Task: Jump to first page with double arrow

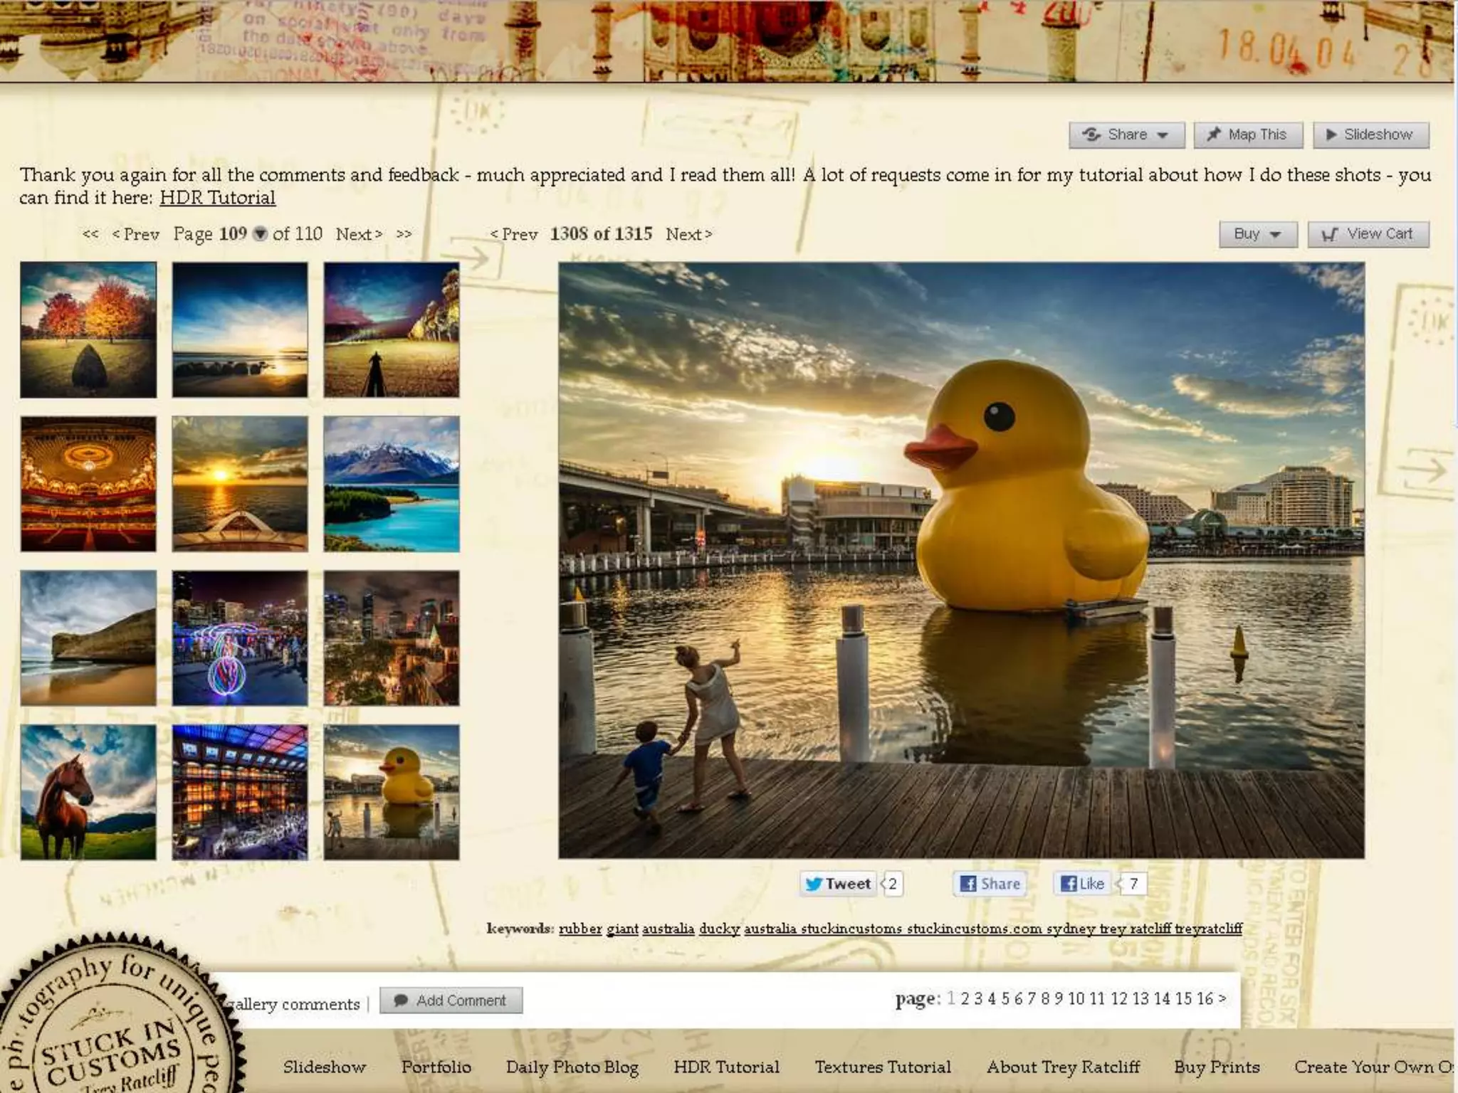Action: 90,234
